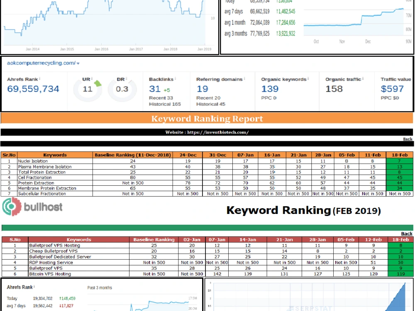Viewport: 415px width, 311px height.
Task: Open the aokcomputerrecycling.com domain dropdown
Action: 78,63
